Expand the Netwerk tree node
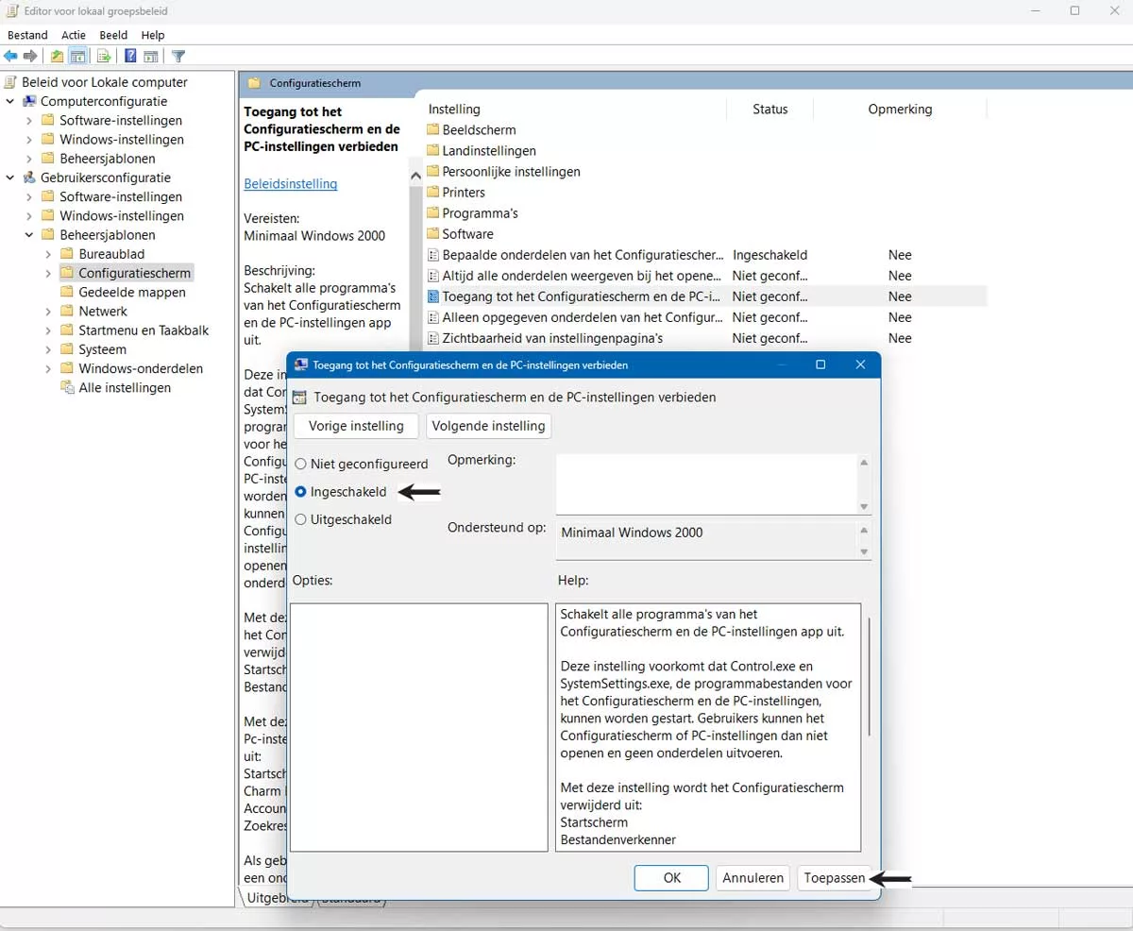1133x931 pixels. click(48, 311)
